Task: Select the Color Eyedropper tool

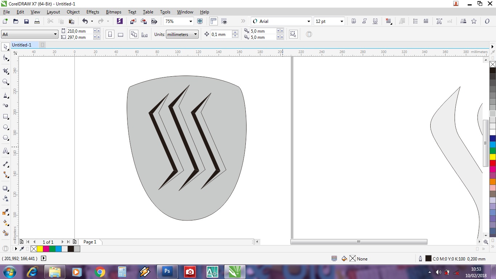Action: click(x=5, y=212)
